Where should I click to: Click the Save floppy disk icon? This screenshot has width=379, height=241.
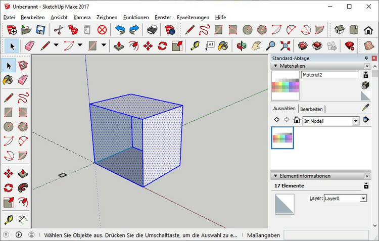(41, 30)
